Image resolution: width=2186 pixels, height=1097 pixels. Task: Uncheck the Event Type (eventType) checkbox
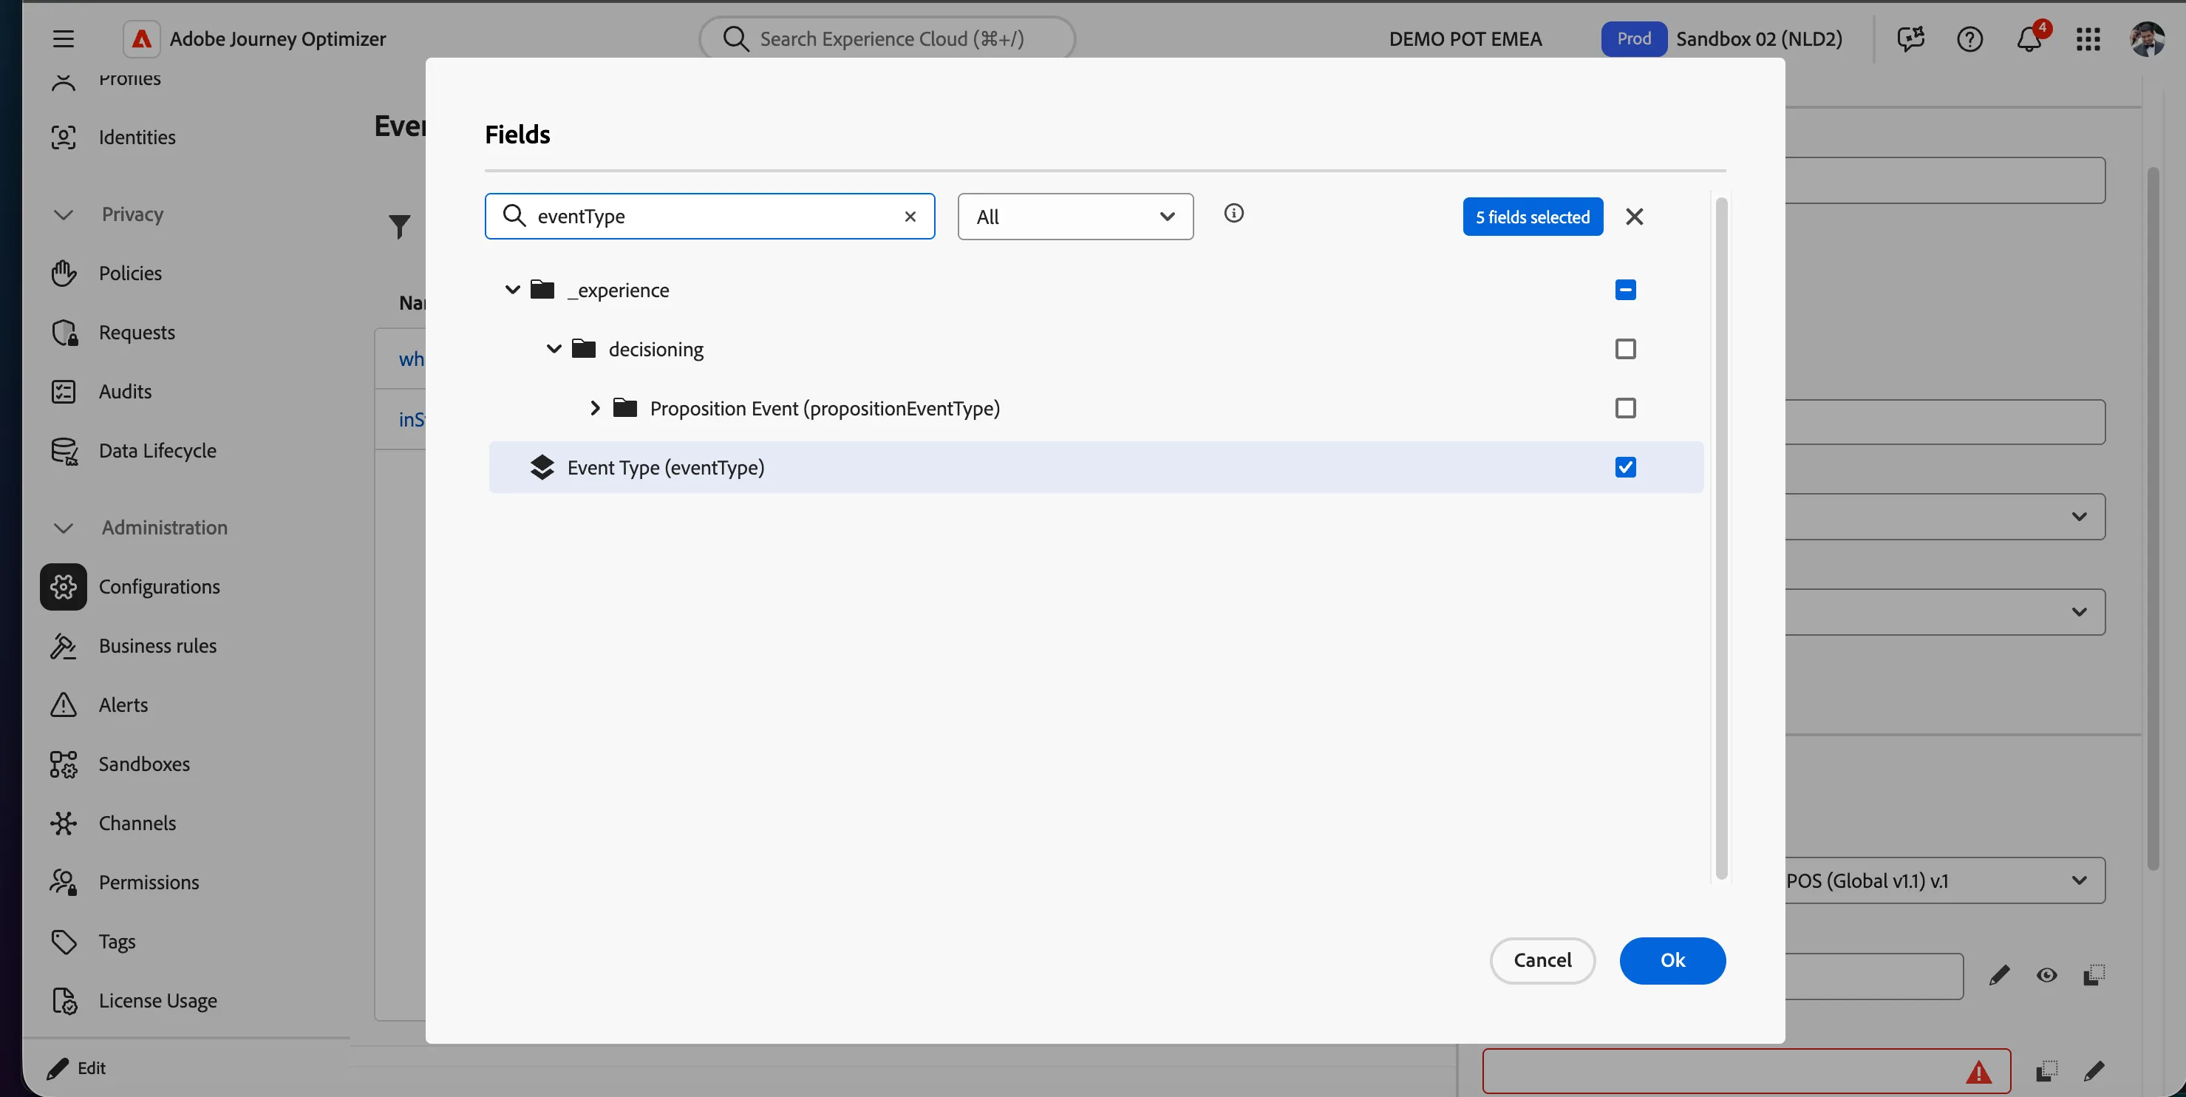[x=1625, y=468]
